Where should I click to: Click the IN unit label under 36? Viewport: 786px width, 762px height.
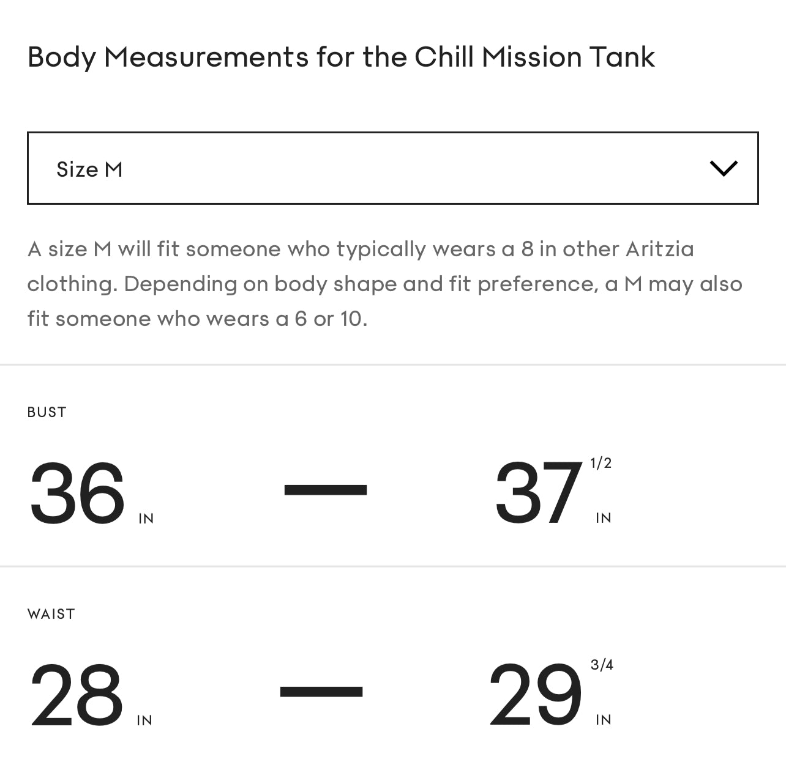tap(146, 517)
